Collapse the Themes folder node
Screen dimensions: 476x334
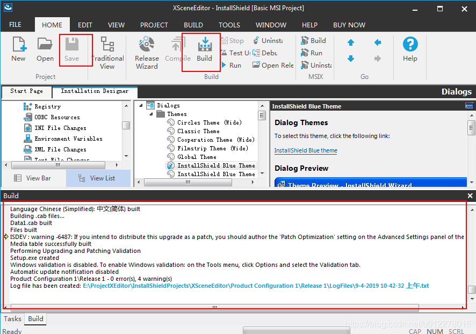(151, 114)
